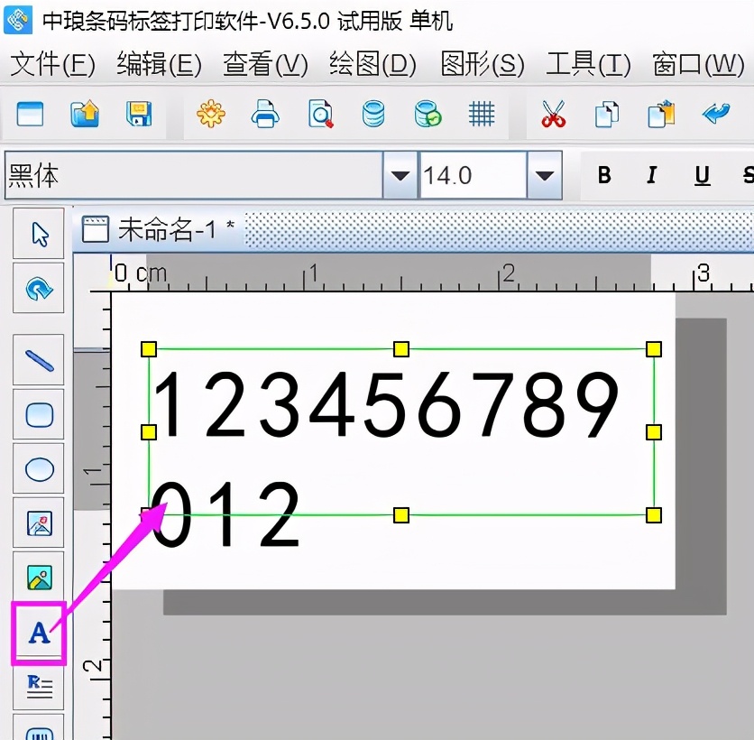
Task: Expand the font name dropdown arrow
Action: coord(400,175)
